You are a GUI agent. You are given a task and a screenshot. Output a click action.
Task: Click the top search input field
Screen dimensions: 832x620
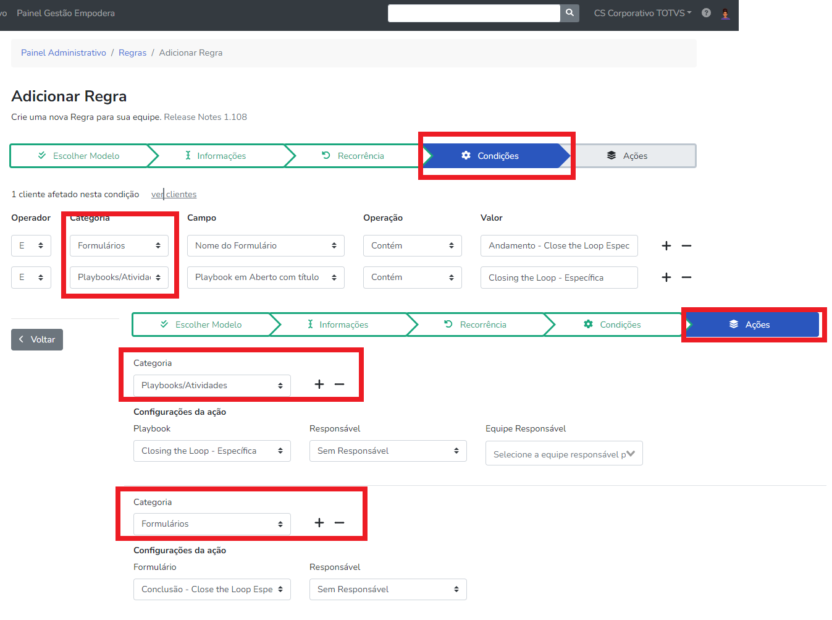474,13
